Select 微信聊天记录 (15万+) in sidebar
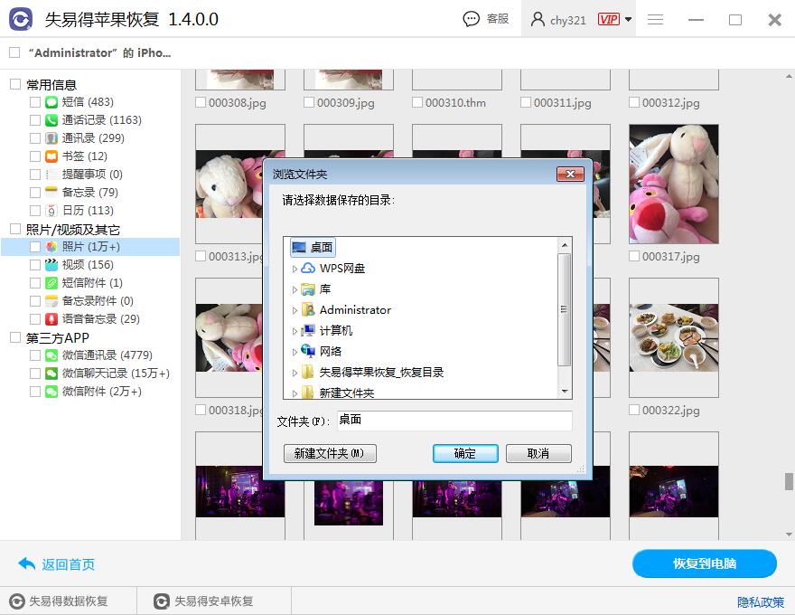The width and height of the screenshot is (795, 615). 116,374
